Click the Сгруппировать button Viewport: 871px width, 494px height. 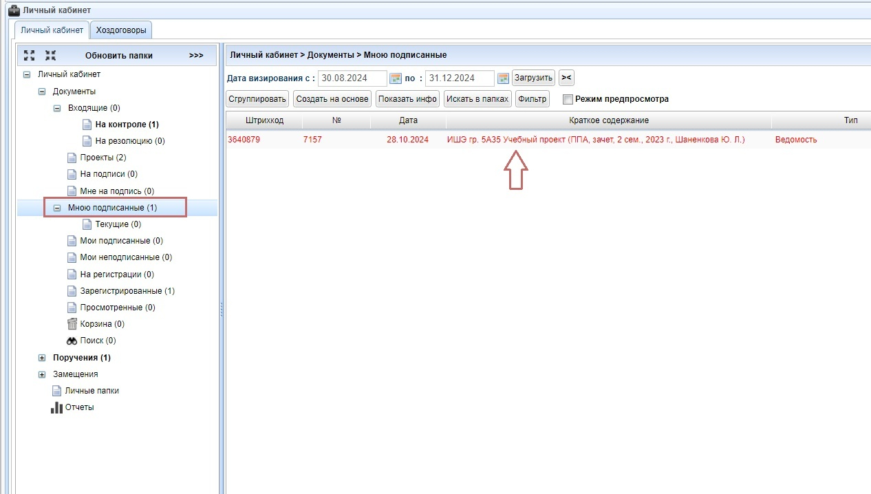(x=257, y=99)
